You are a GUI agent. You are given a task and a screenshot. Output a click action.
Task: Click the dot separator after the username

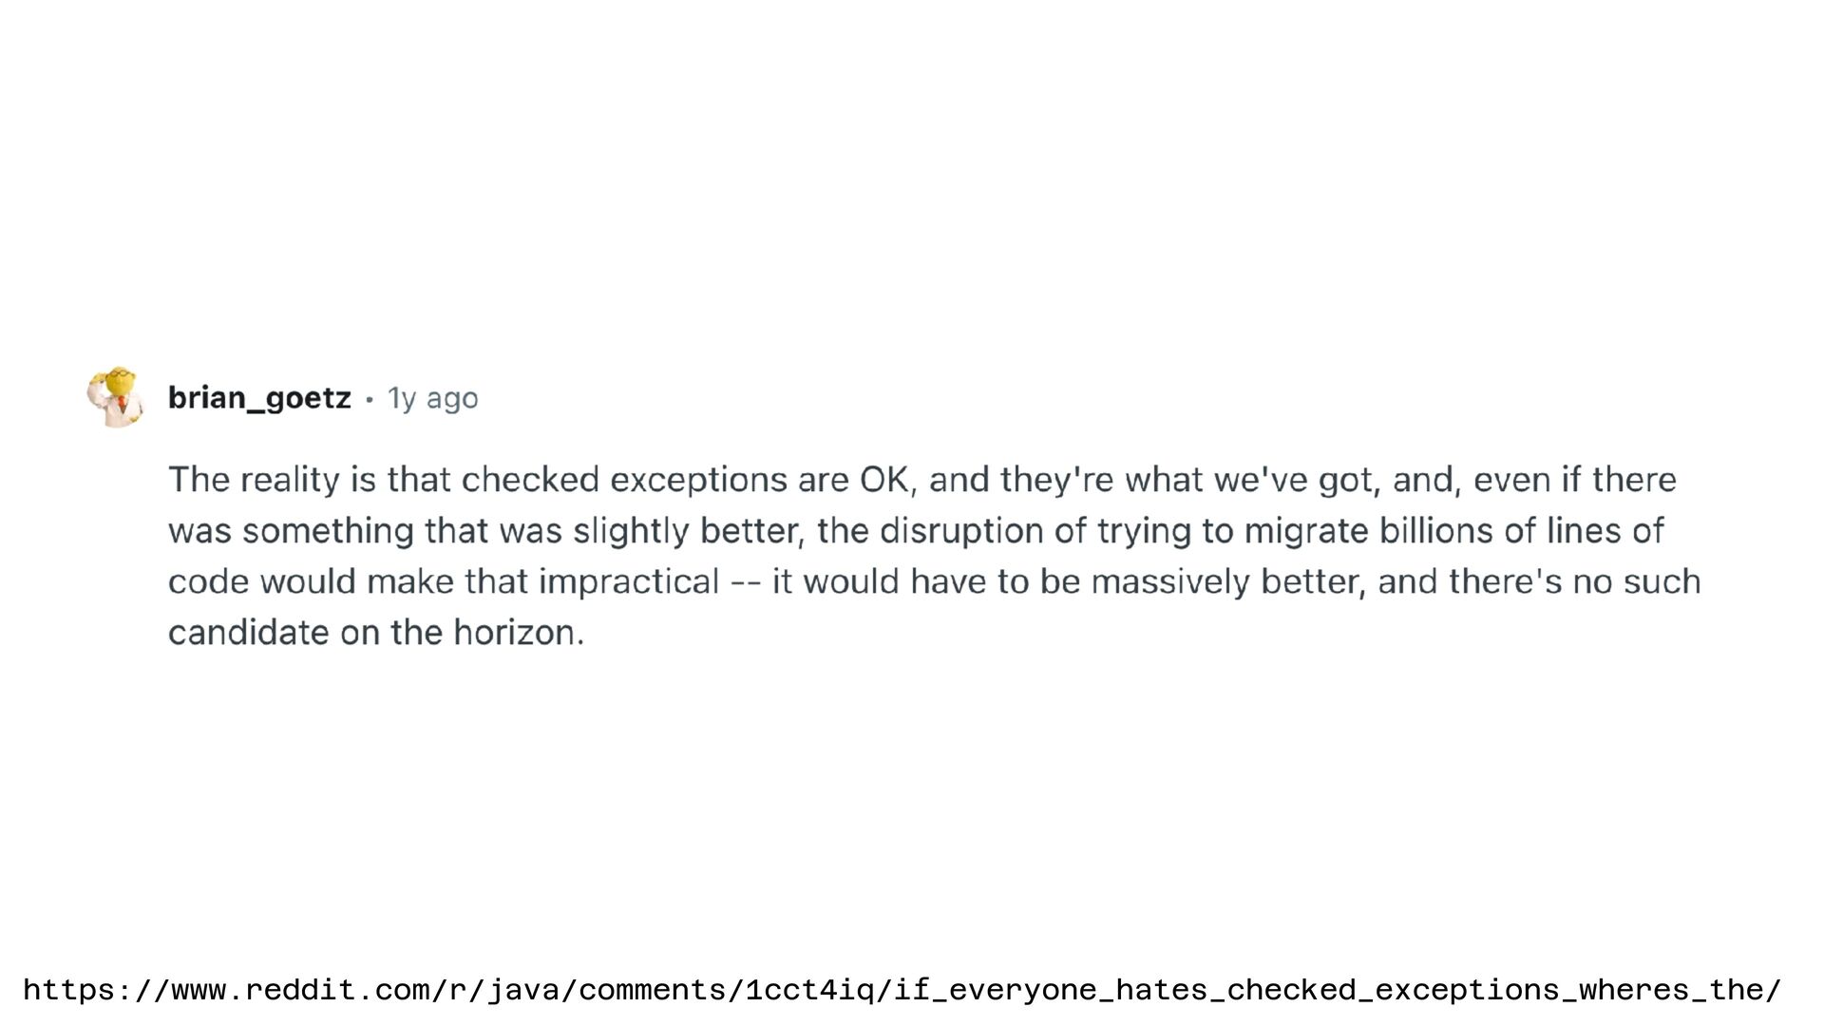pyautogui.click(x=370, y=400)
